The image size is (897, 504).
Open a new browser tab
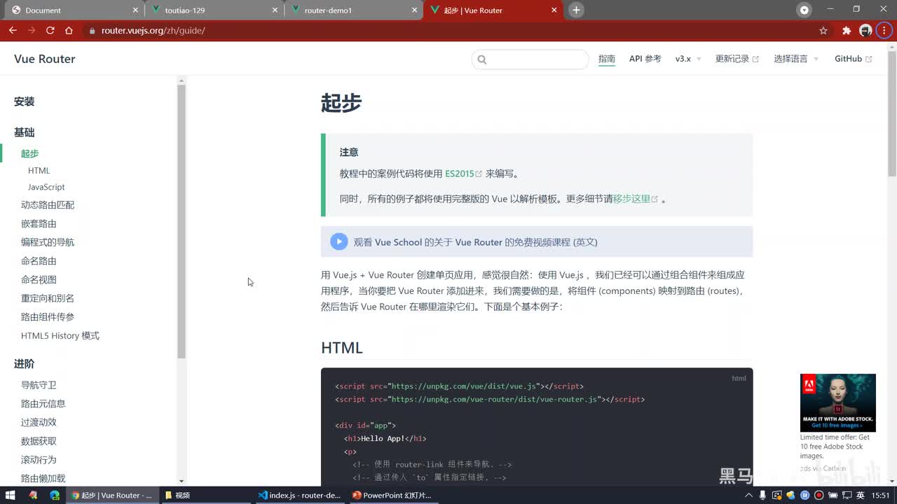click(576, 10)
